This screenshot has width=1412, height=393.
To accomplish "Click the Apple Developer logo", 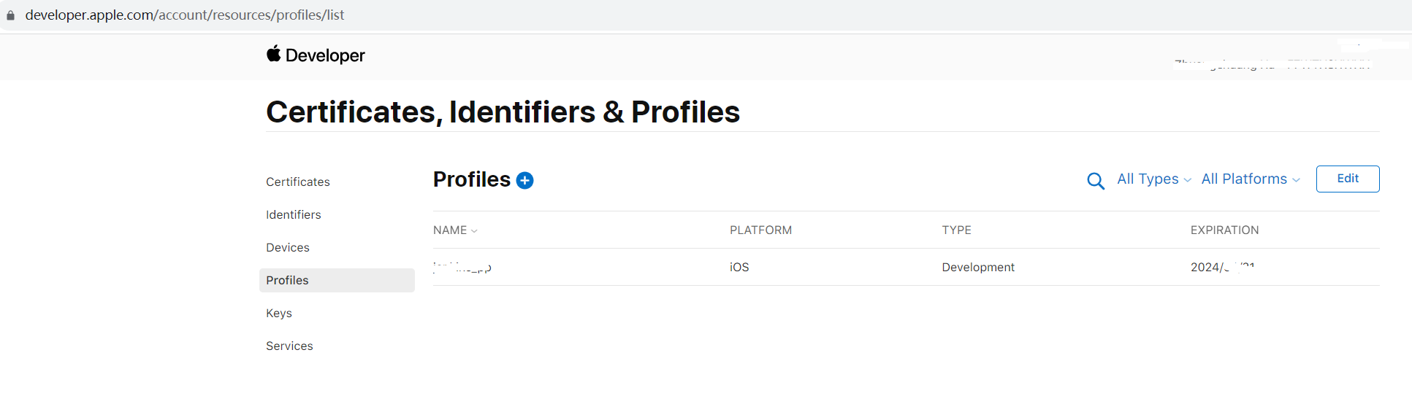I will (316, 55).
